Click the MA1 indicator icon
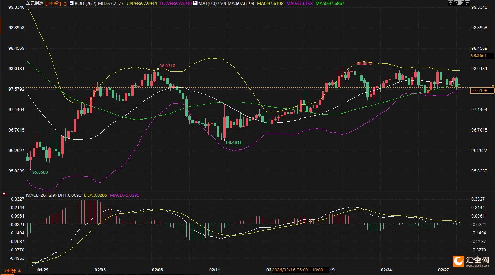The image size is (495, 275). coord(195,3)
